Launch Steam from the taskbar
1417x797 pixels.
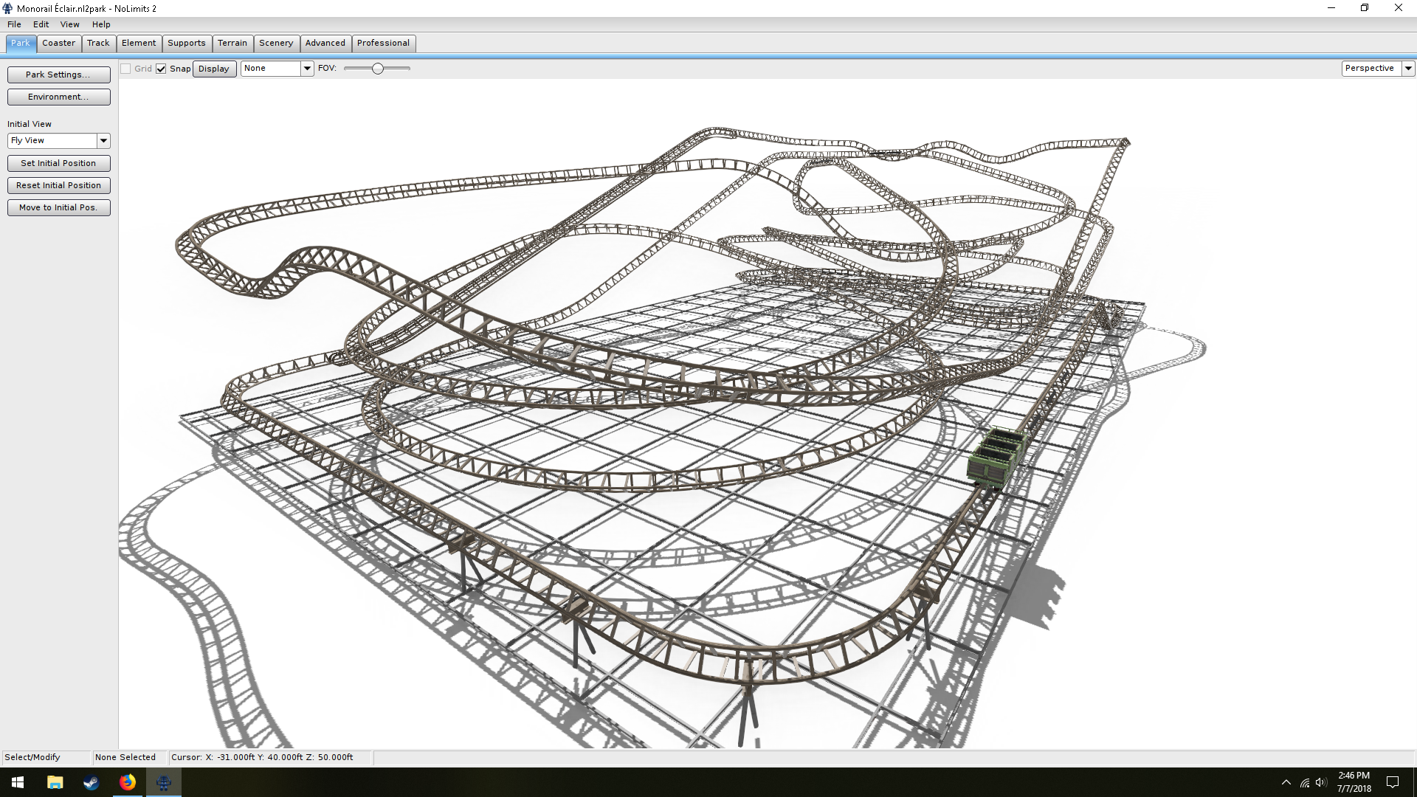click(91, 782)
